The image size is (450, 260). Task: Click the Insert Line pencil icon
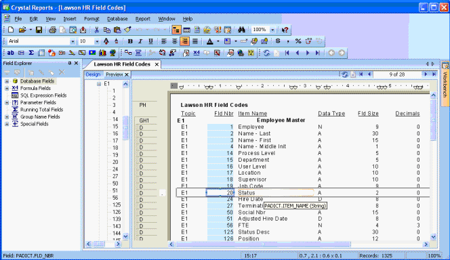click(72, 53)
